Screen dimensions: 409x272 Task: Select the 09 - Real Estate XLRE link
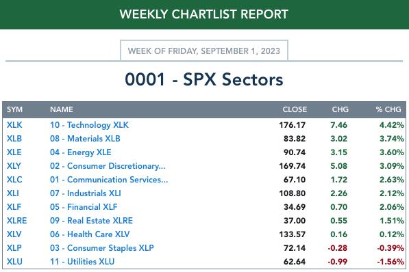91,221
